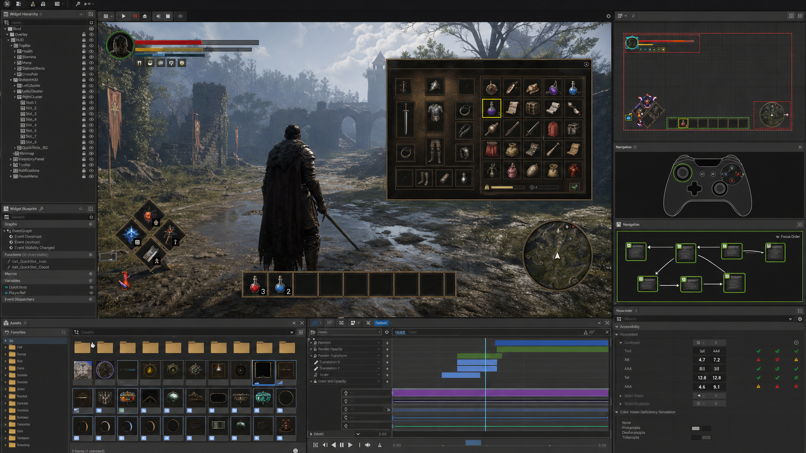The image size is (806, 453).
Task: Select the QuickSlots variable
Action: [18, 287]
